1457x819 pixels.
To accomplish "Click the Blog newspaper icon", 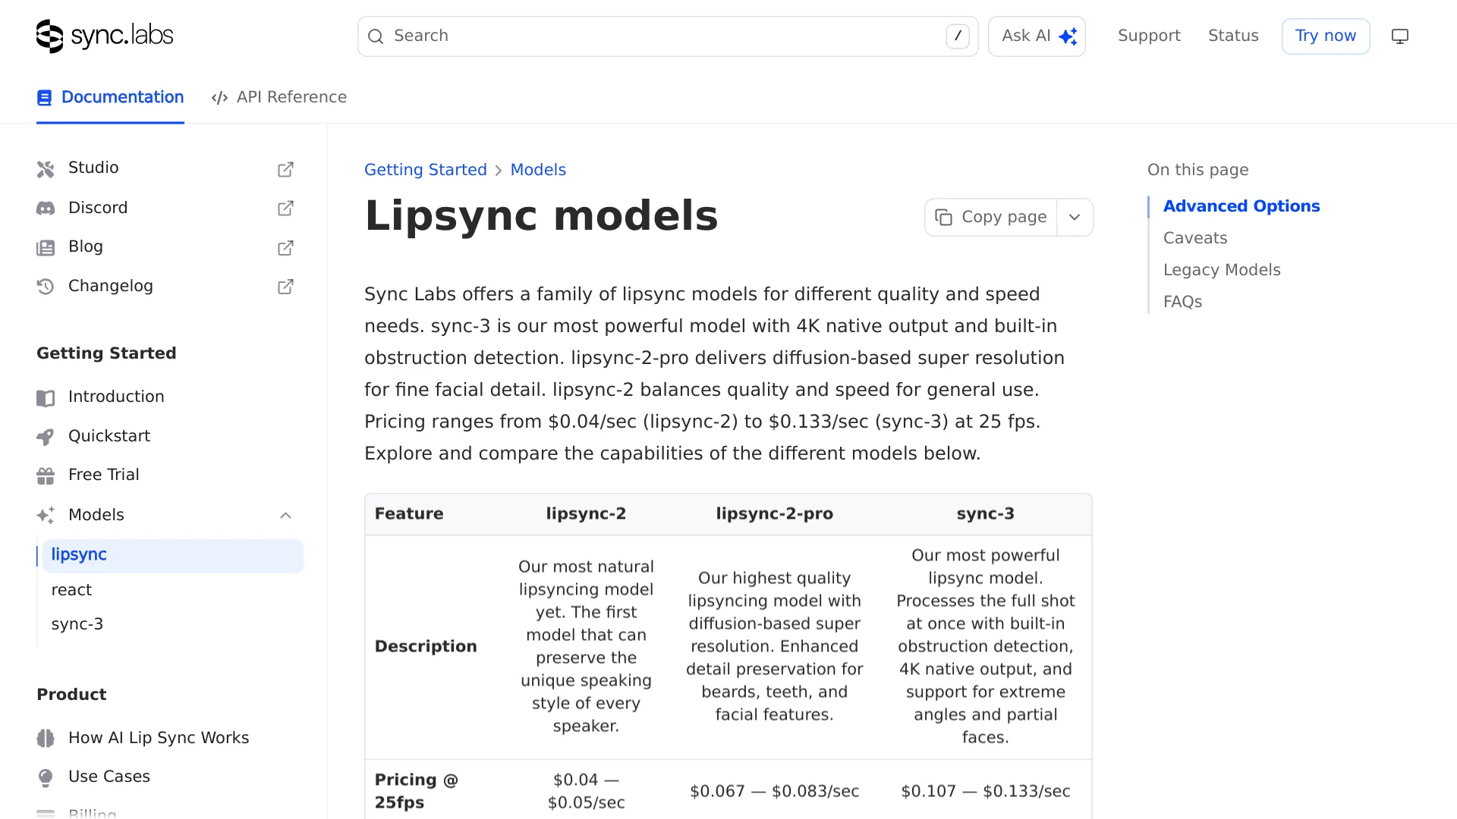I will tap(46, 247).
